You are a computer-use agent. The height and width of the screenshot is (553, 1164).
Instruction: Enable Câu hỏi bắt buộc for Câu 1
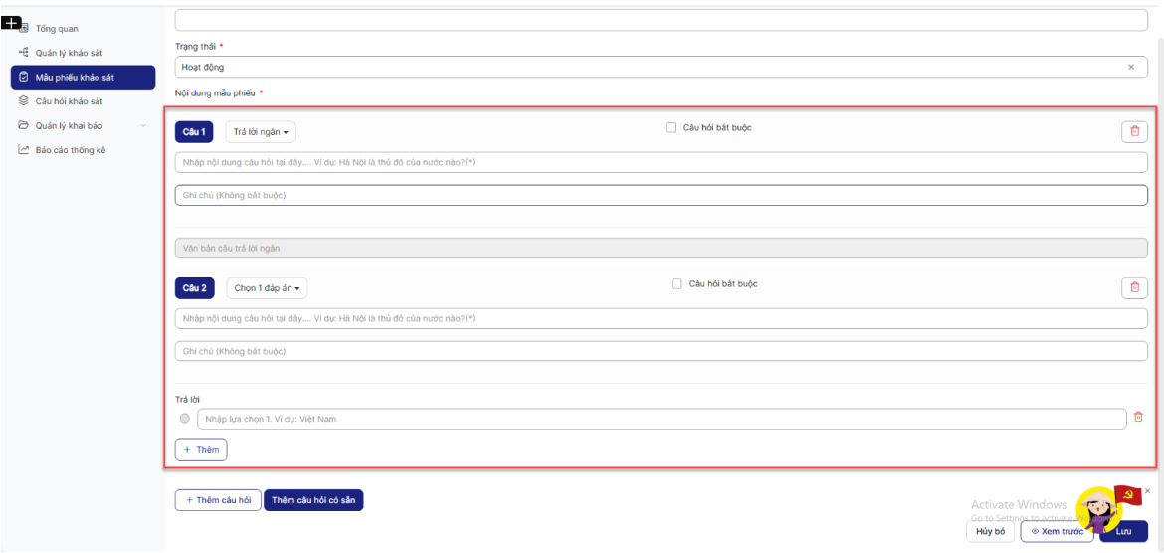pyautogui.click(x=671, y=127)
